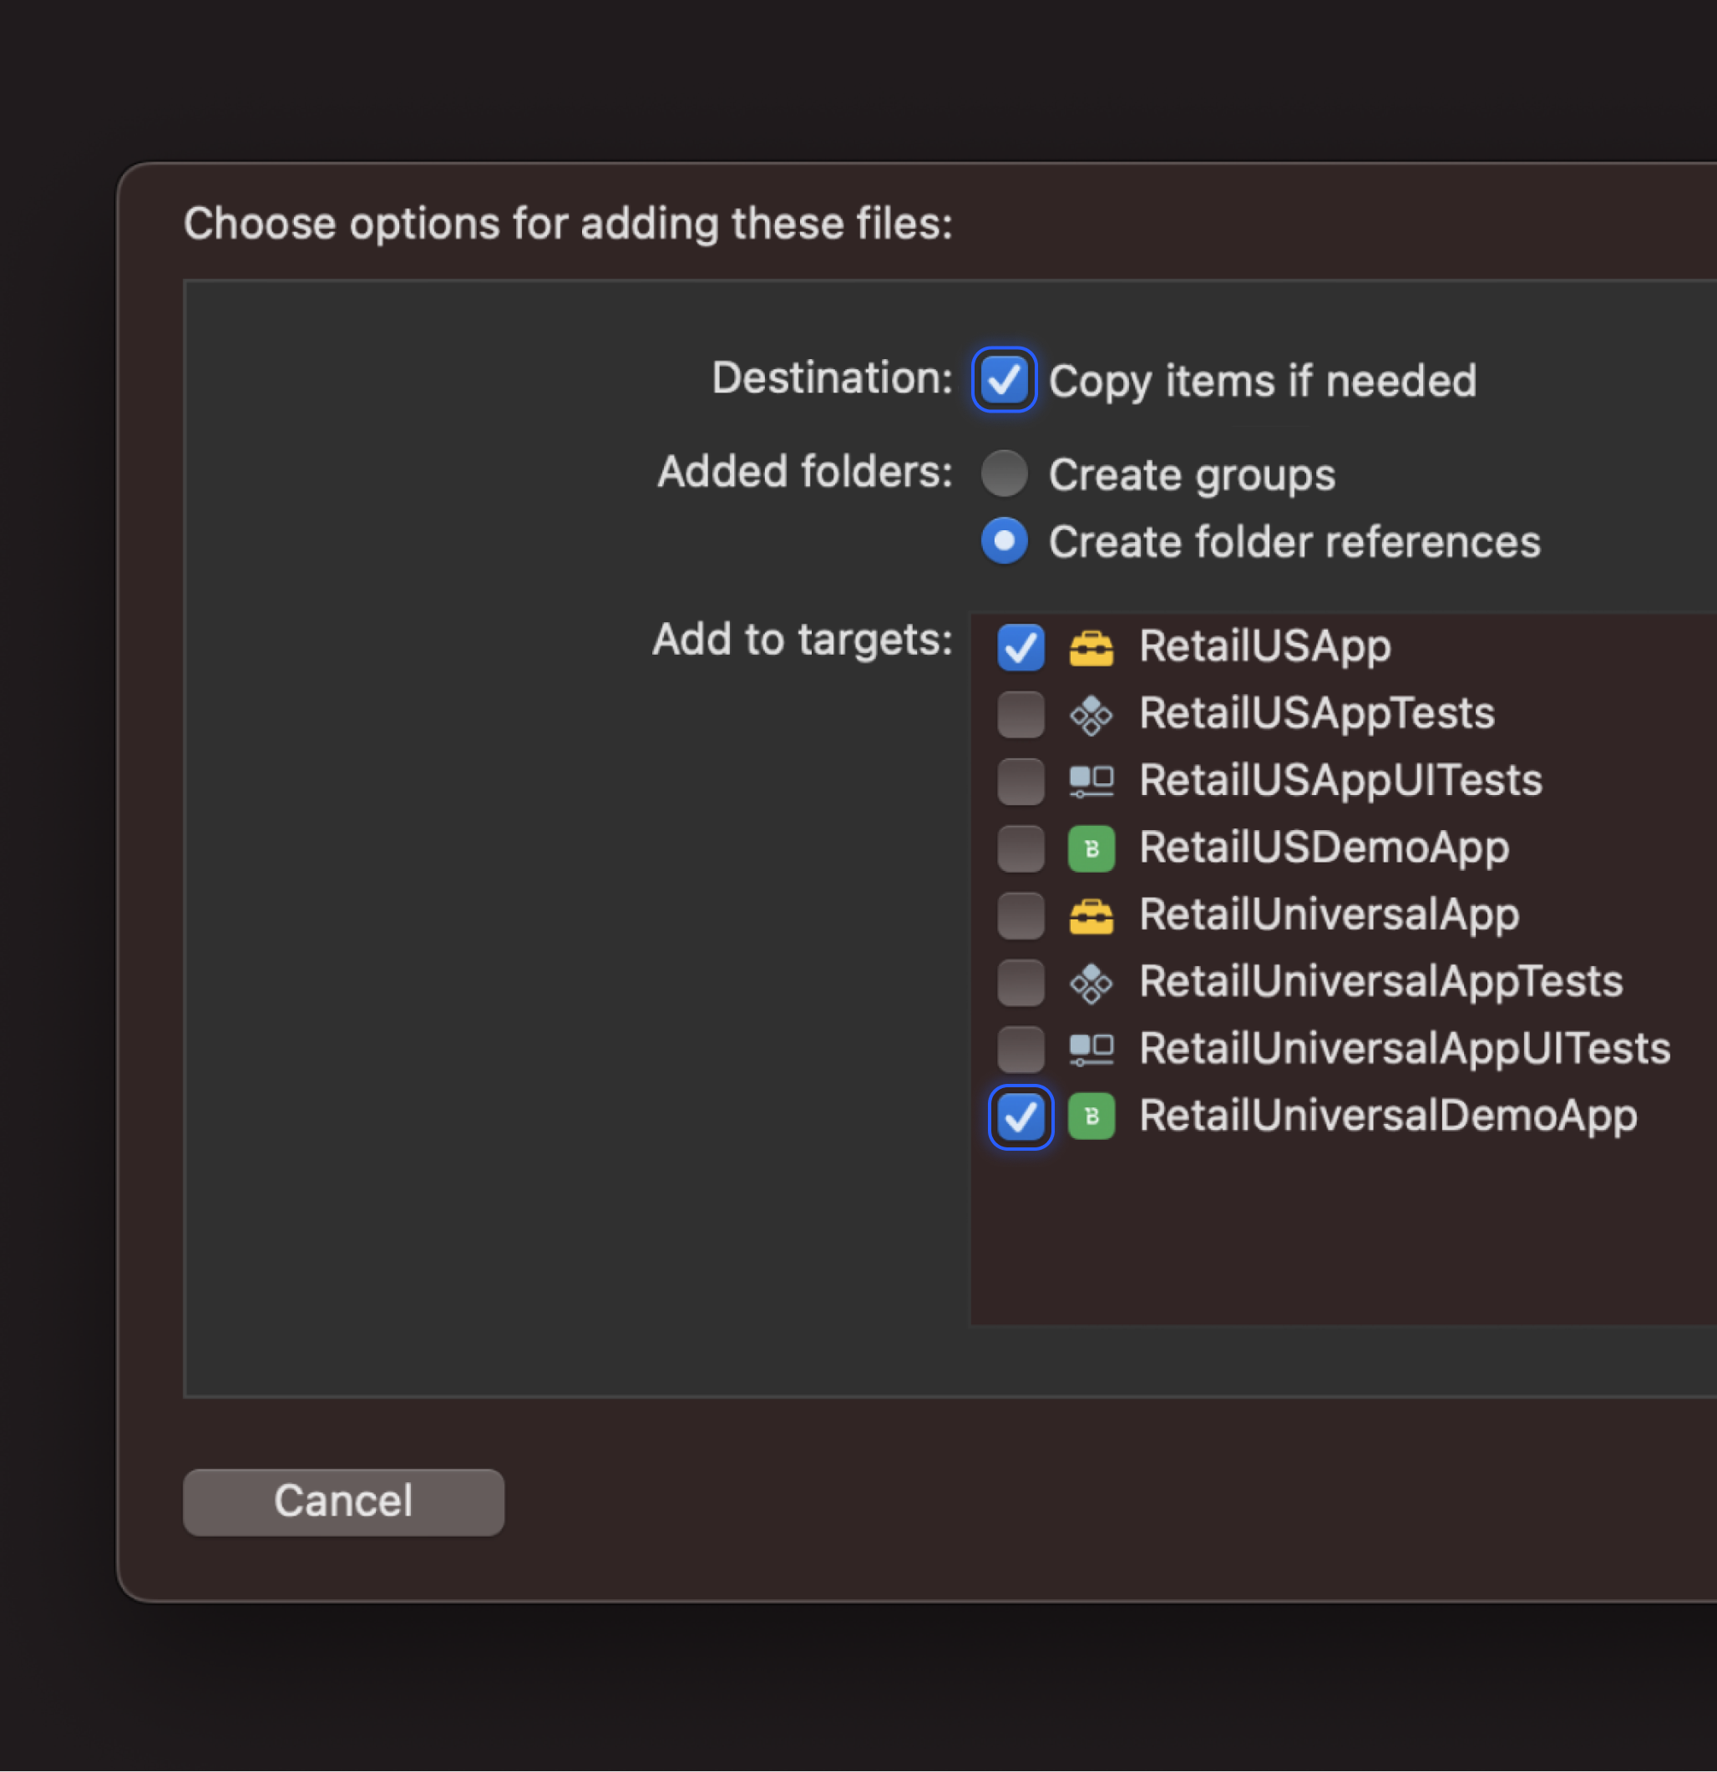Uncheck Copy items if needed
The width and height of the screenshot is (1717, 1772).
point(1004,380)
